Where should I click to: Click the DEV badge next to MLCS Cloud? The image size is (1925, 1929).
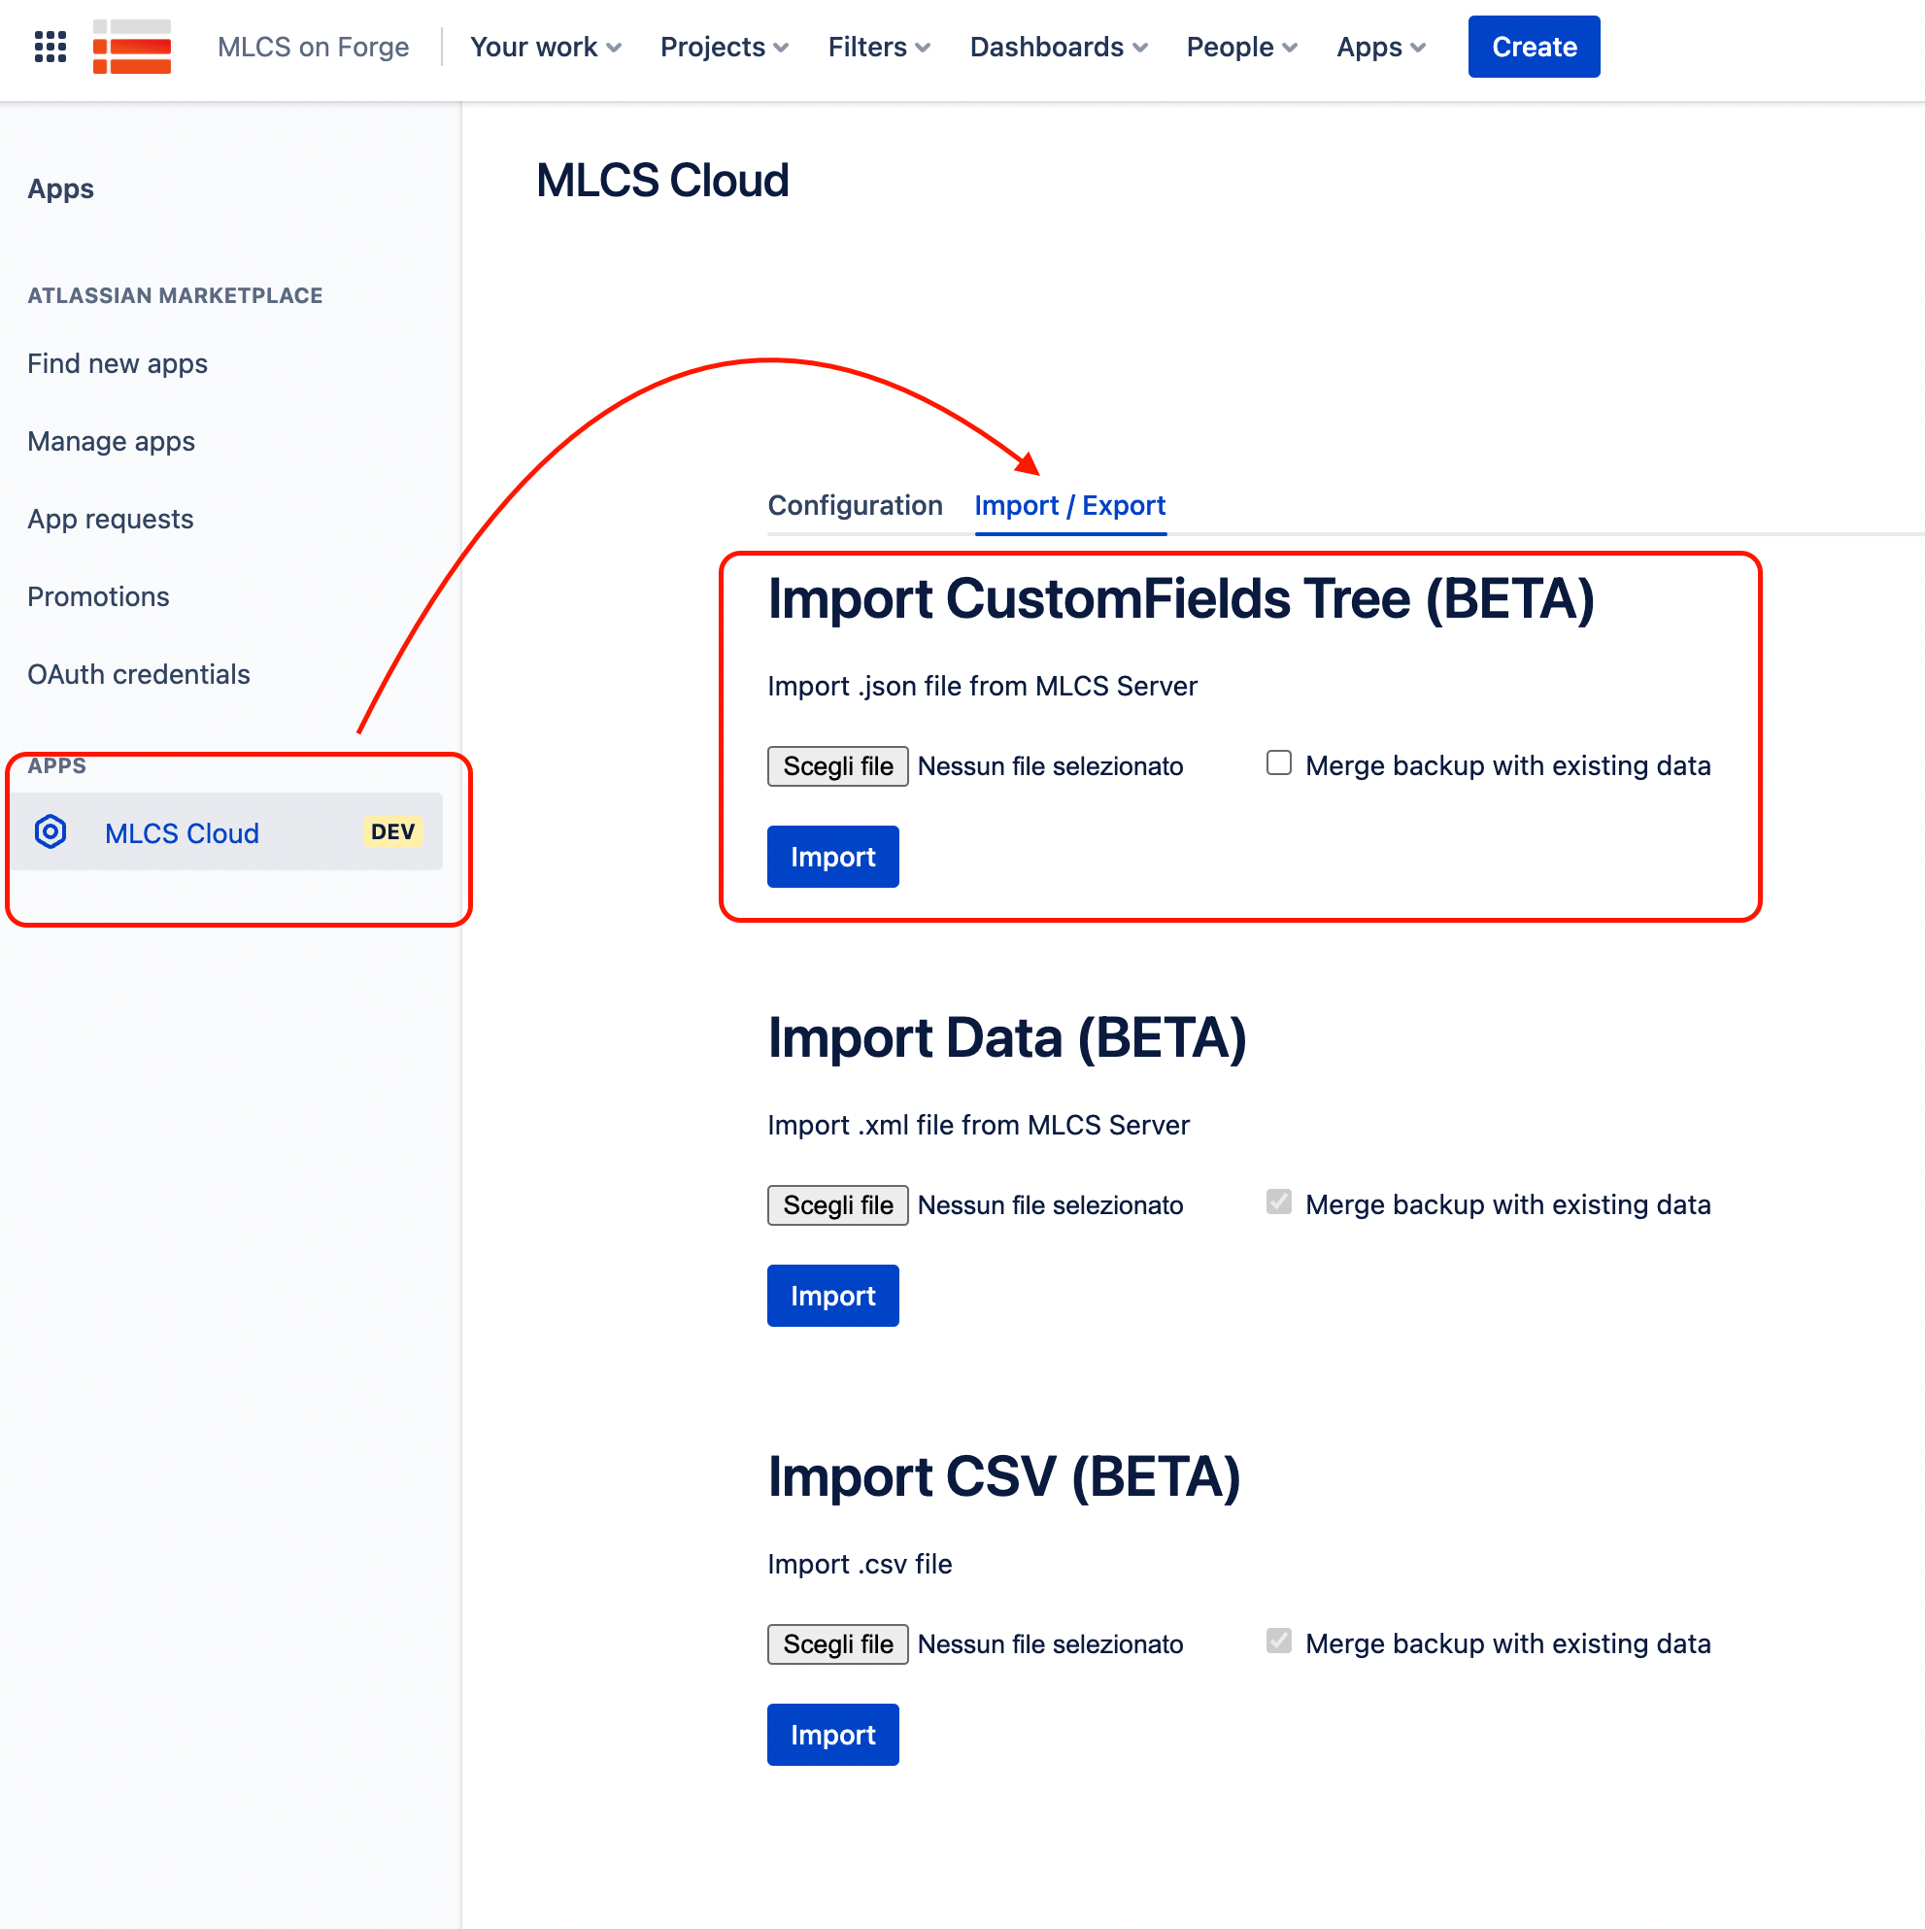[392, 831]
